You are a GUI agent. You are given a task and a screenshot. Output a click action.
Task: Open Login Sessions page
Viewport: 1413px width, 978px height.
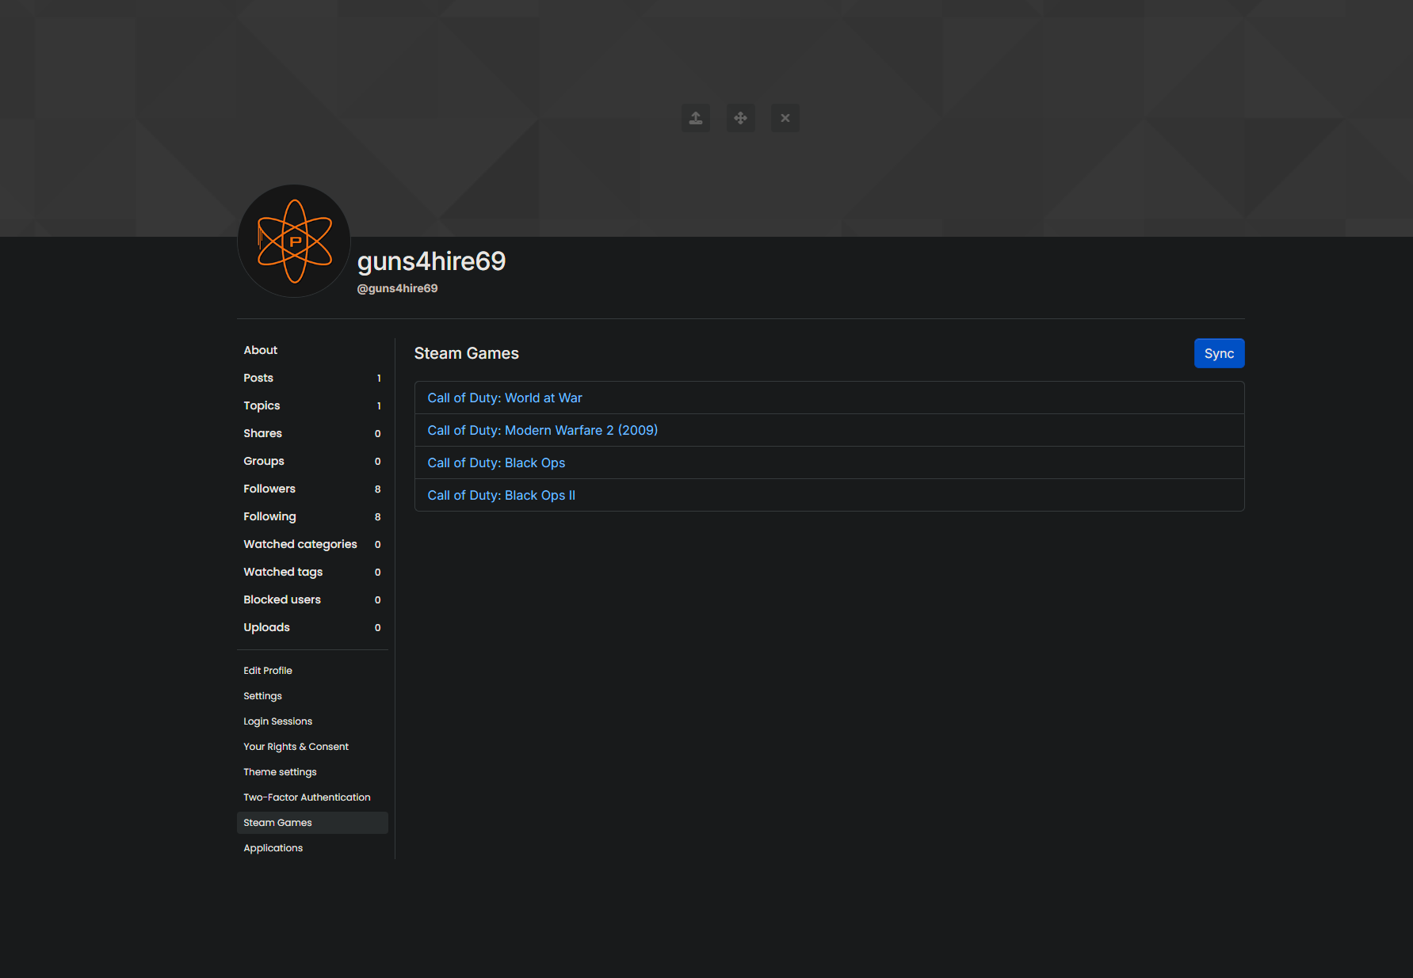pos(277,721)
